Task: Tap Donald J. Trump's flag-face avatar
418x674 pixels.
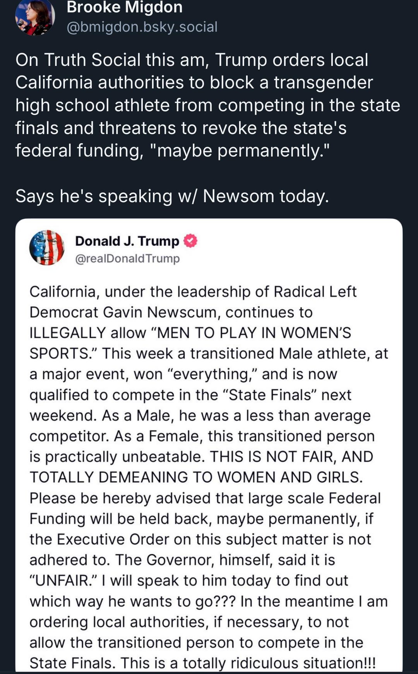Action: click(x=47, y=248)
